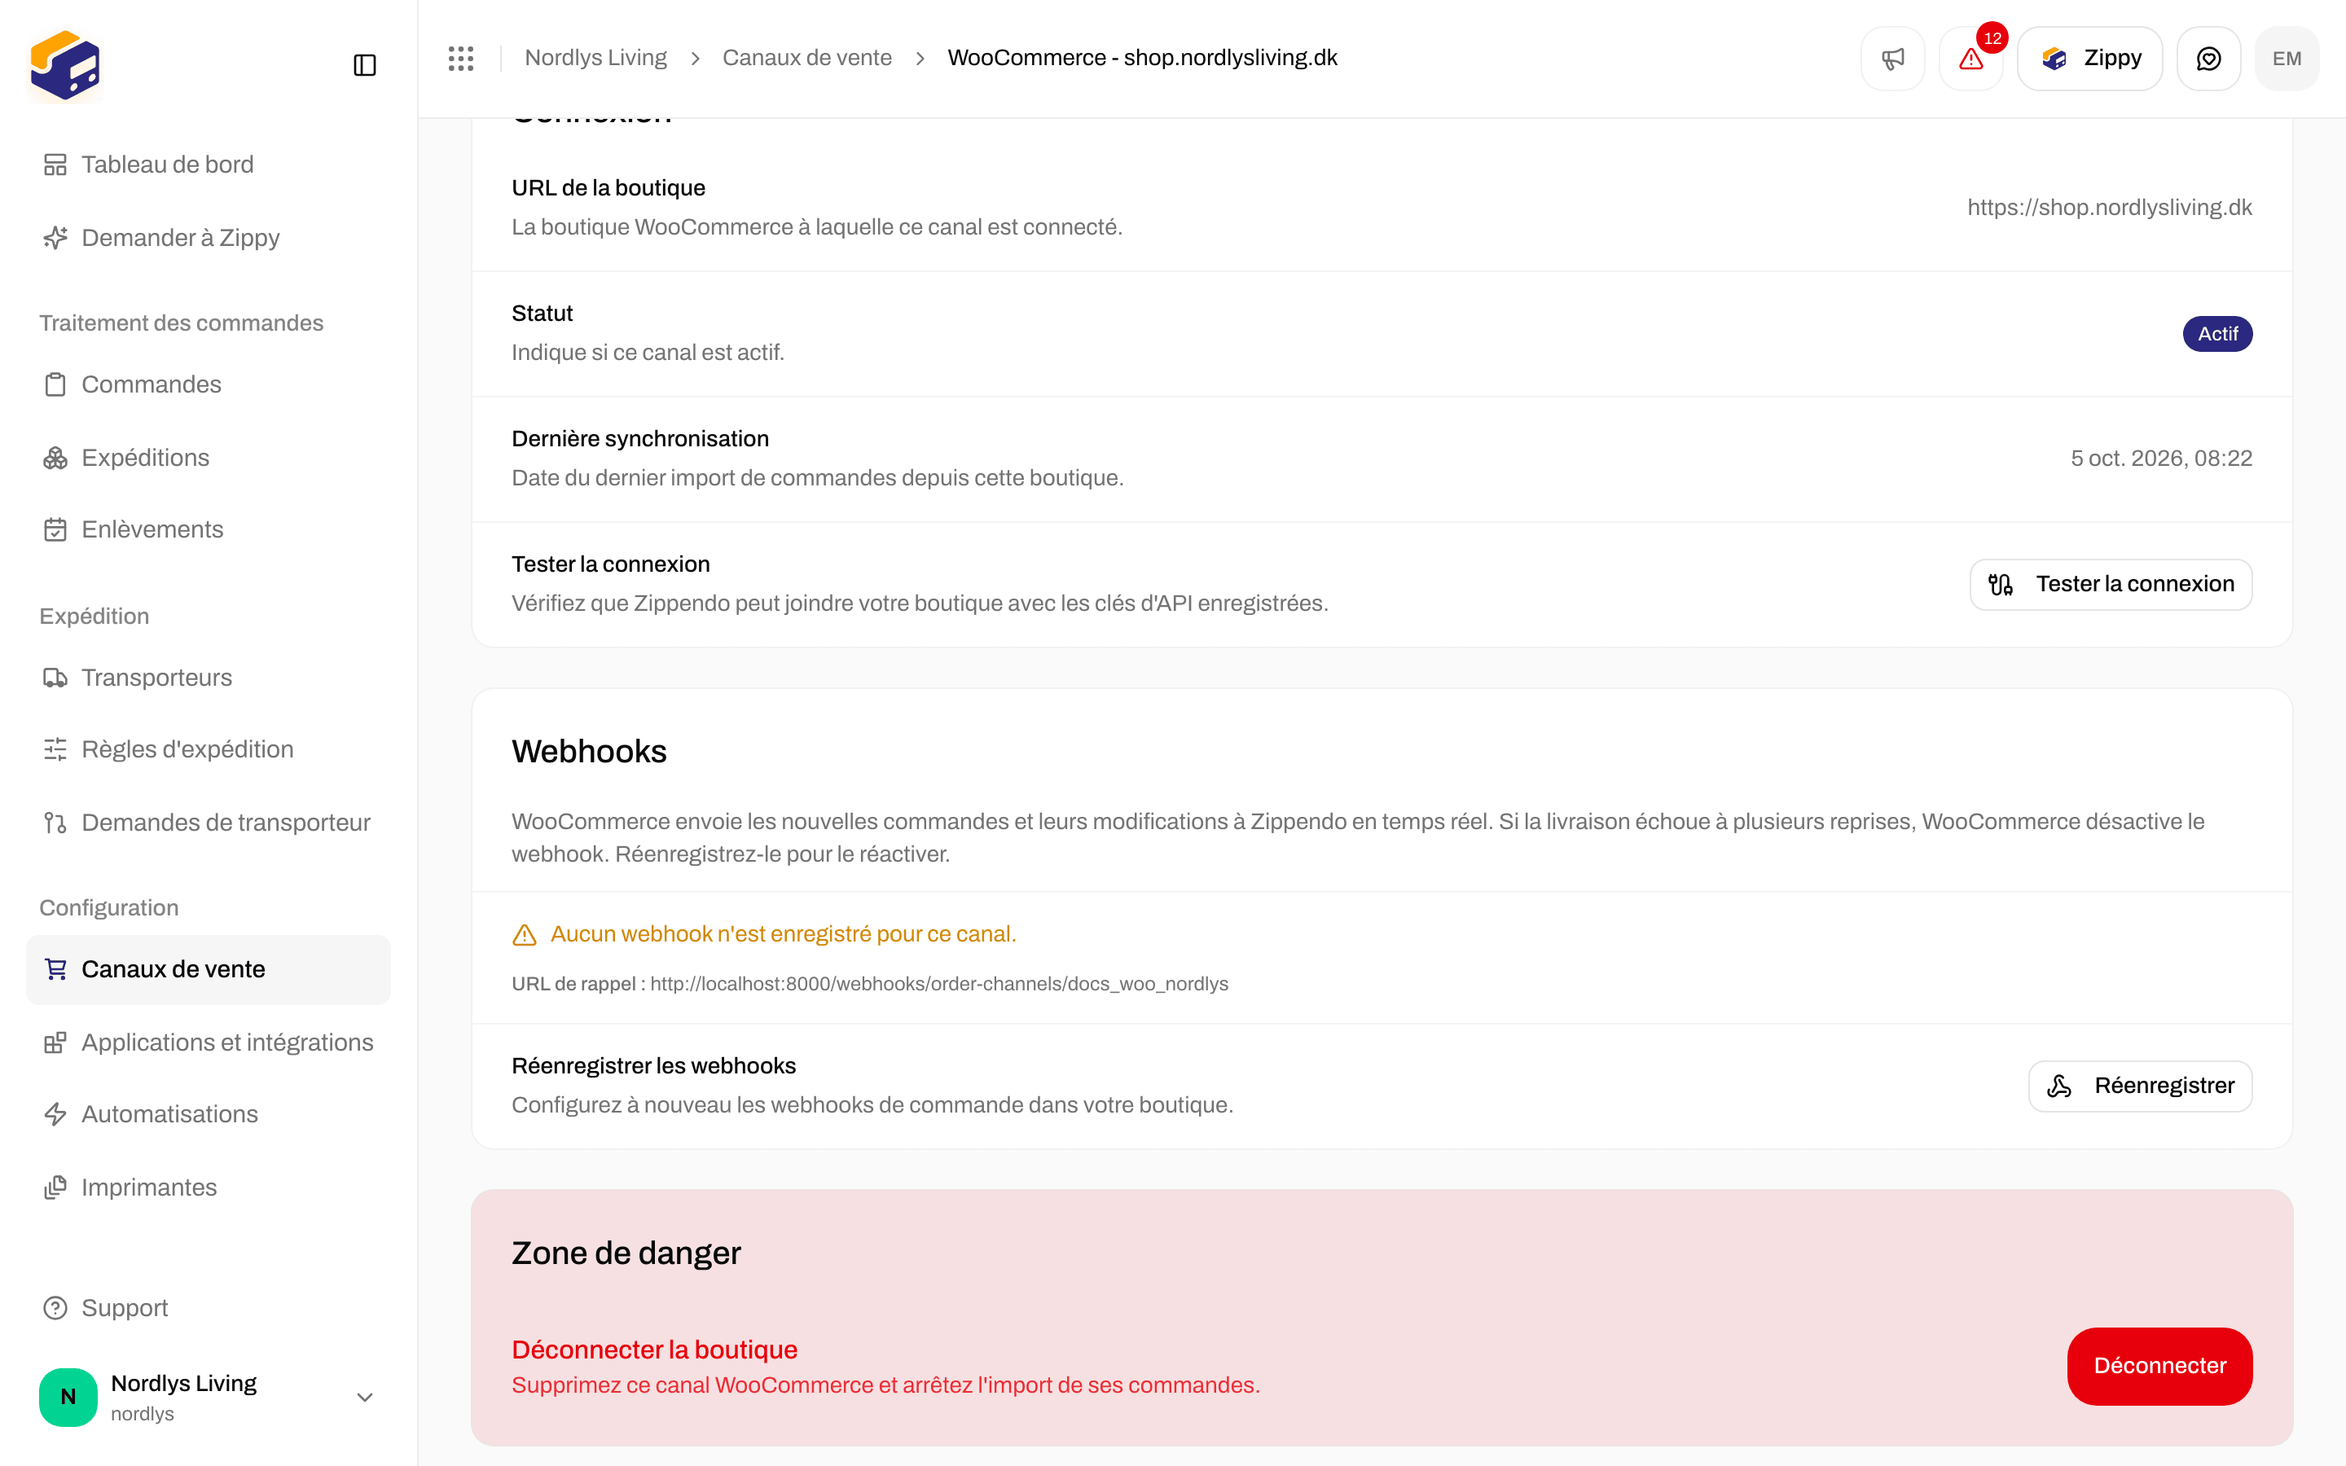
Task: Click the URL de rappel localhost address
Action: click(939, 984)
